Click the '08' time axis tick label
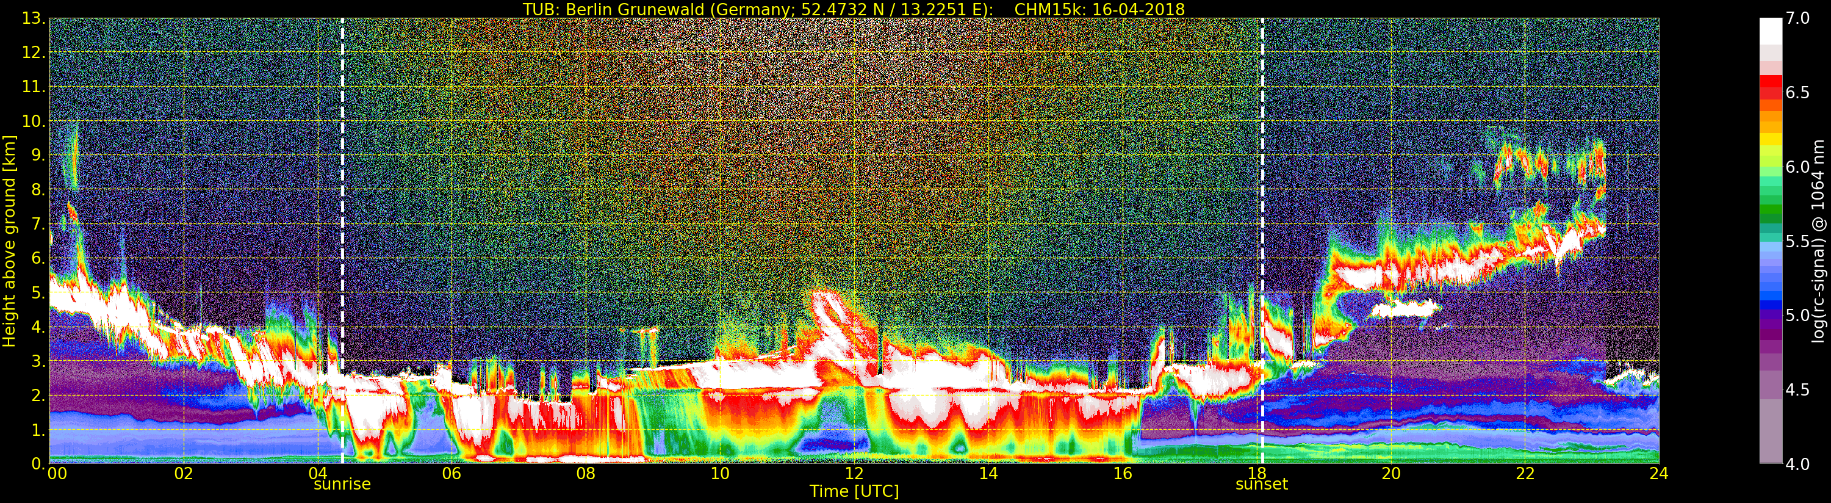The image size is (1831, 503). point(586,474)
